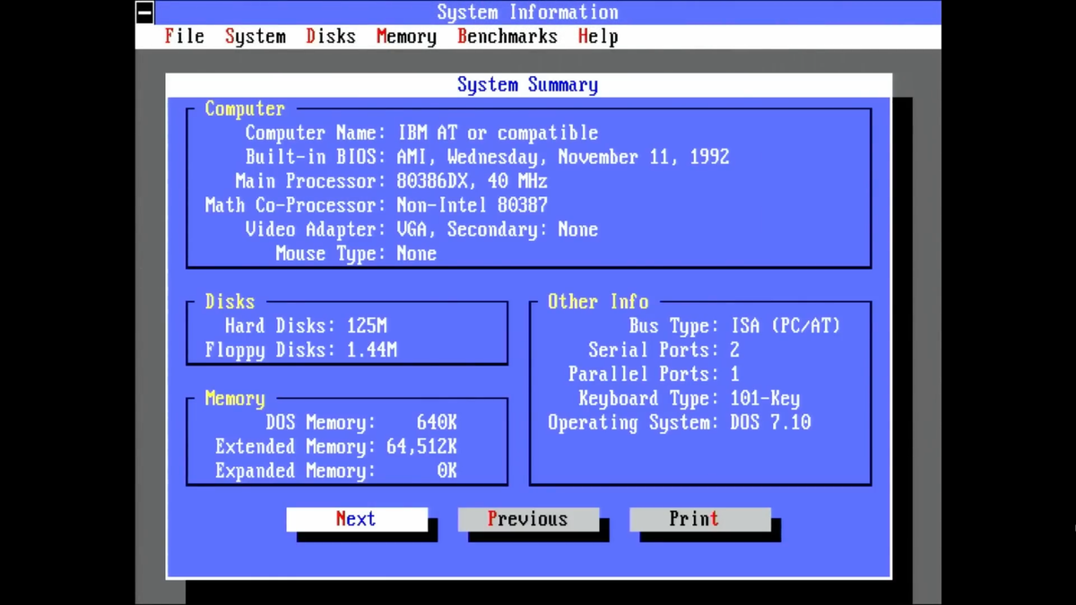Screen dimensions: 1076x605
Task: Open the Memory menu
Action: coord(405,36)
